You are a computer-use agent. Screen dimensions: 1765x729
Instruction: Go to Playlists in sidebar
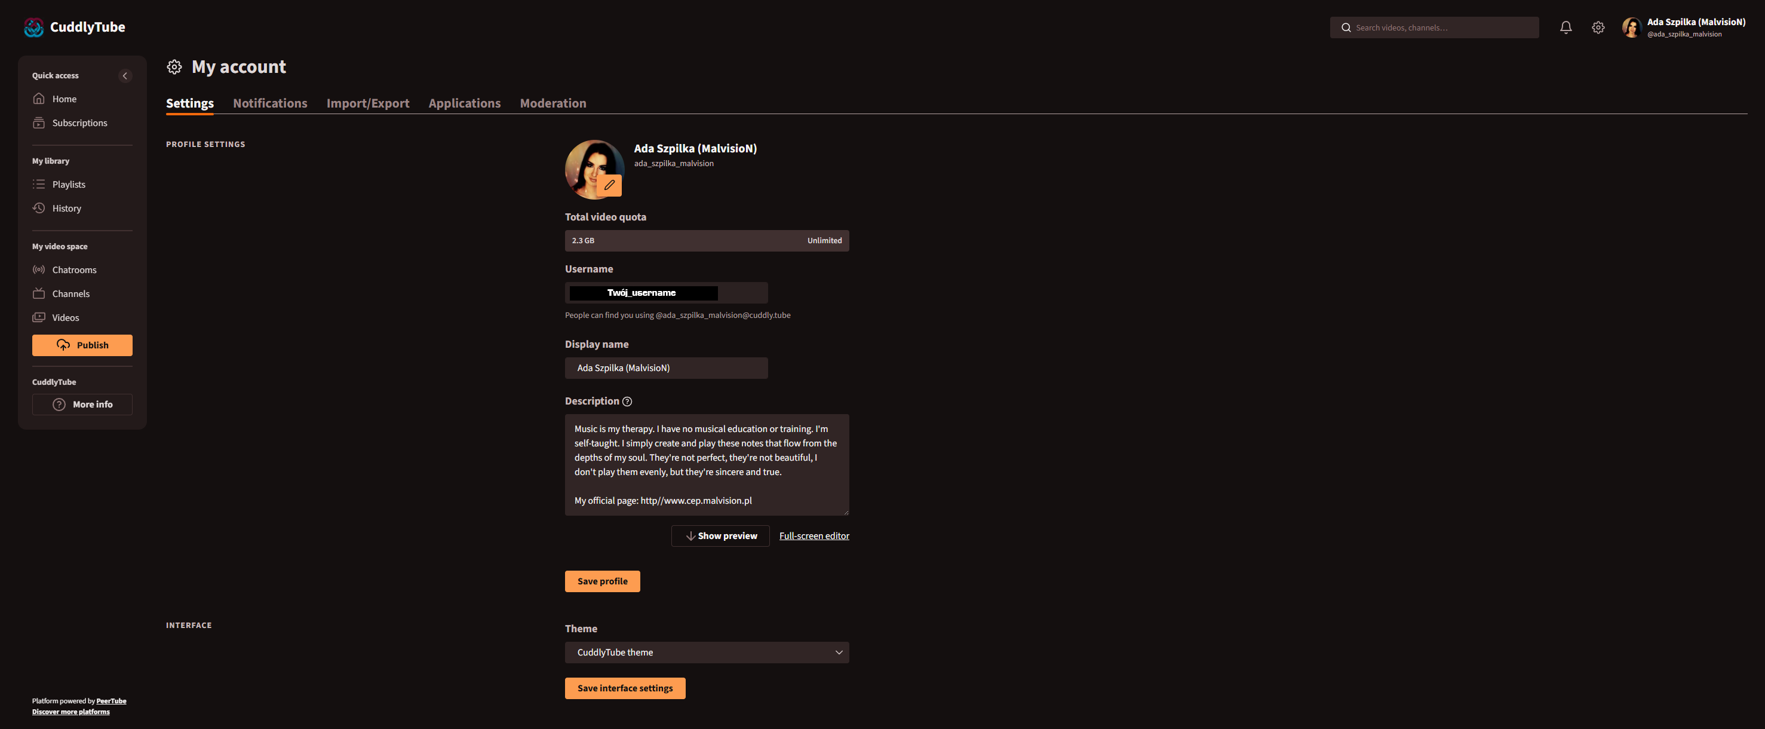coord(69,184)
